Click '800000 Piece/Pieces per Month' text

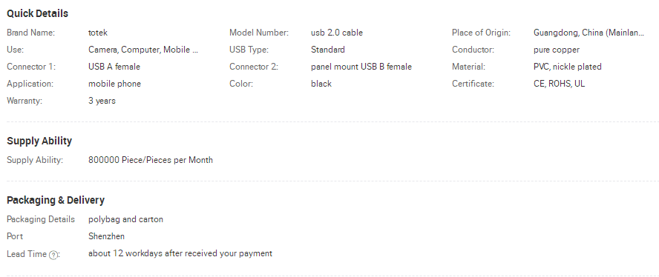pos(151,160)
